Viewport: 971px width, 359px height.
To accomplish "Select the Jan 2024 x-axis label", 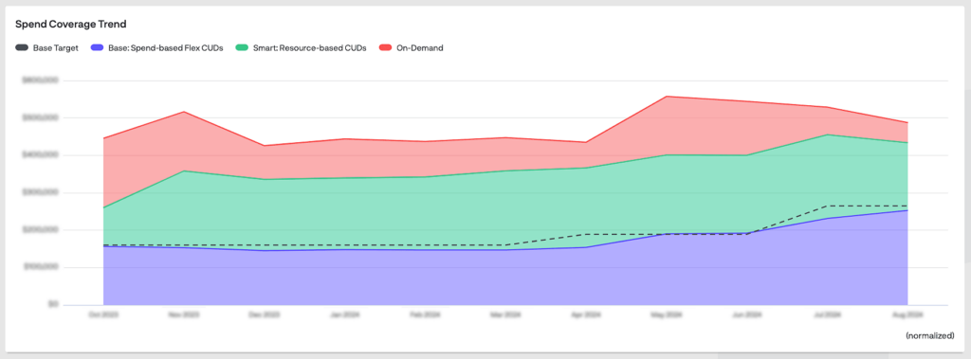I will tap(344, 314).
